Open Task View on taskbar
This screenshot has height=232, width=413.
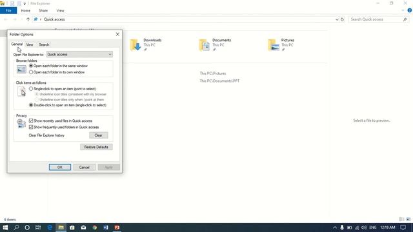(38, 227)
